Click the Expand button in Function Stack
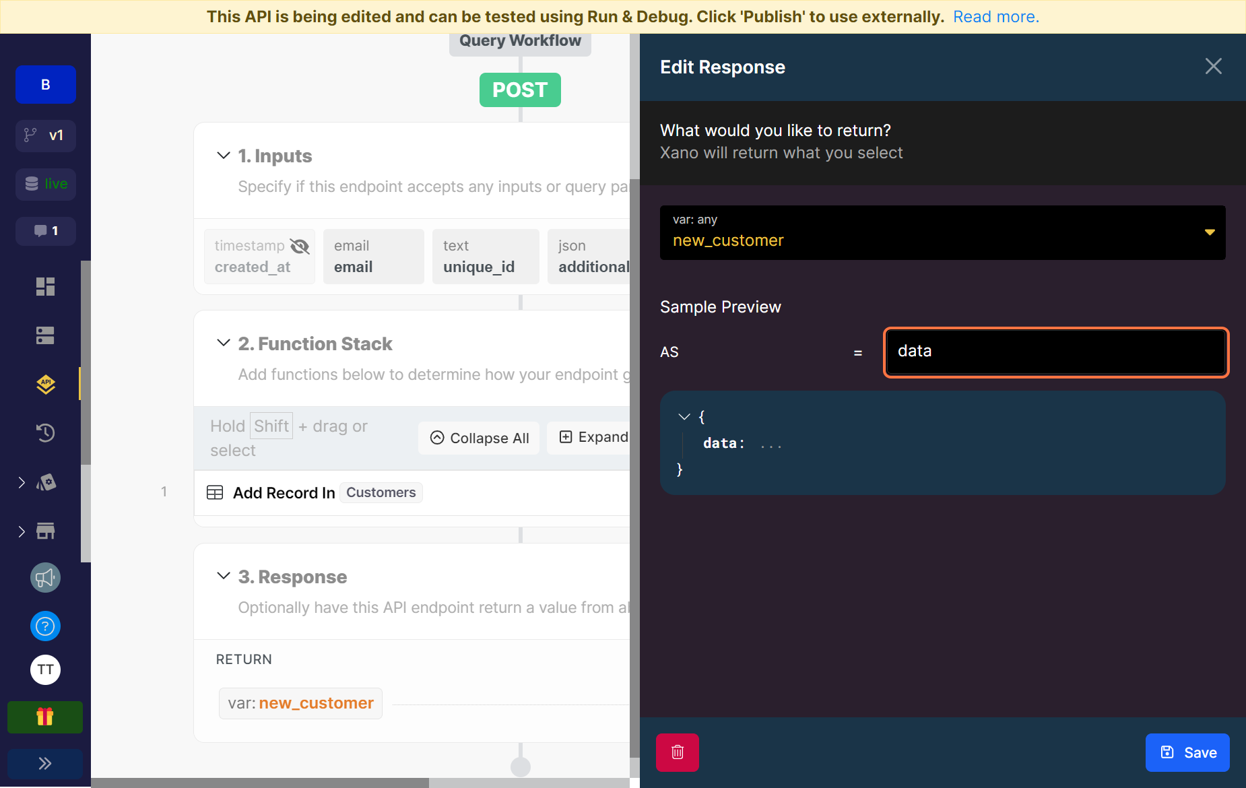This screenshot has width=1246, height=788. click(589, 438)
